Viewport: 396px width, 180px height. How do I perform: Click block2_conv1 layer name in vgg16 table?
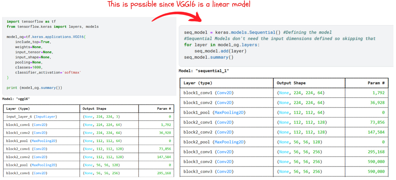[x=27, y=149]
